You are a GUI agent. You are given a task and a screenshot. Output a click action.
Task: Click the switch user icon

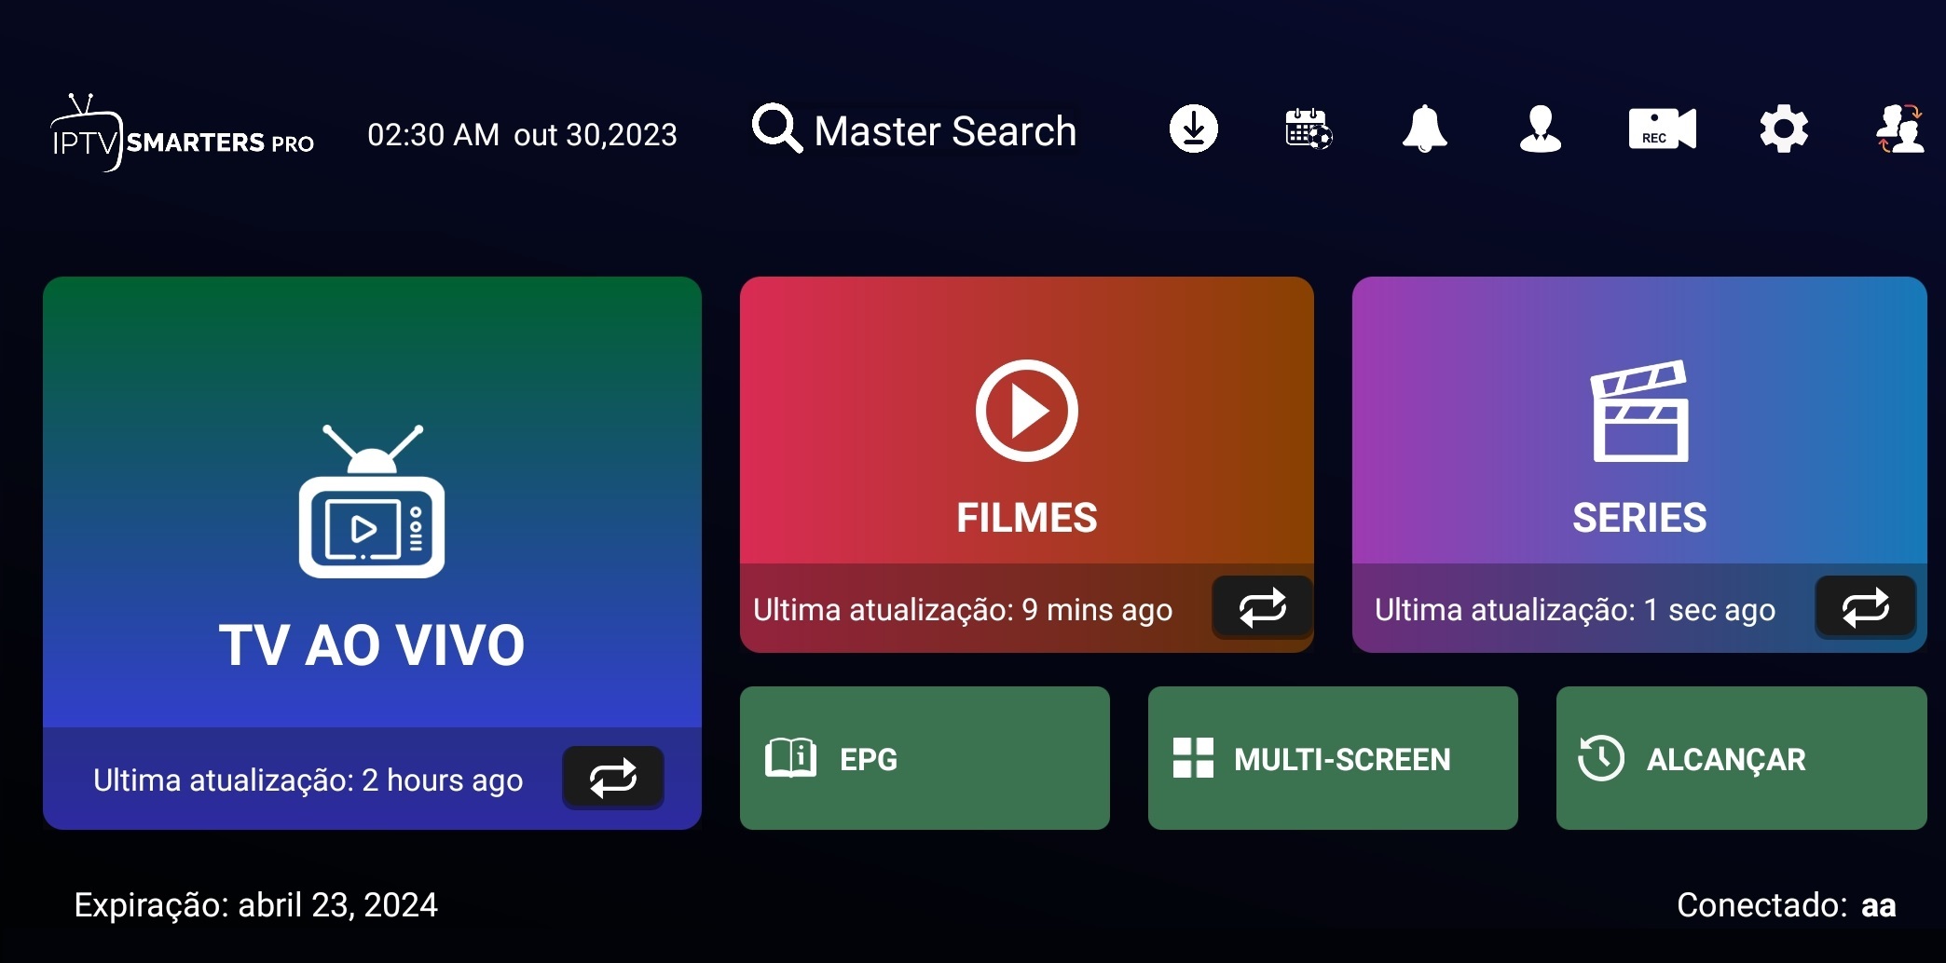1899,129
